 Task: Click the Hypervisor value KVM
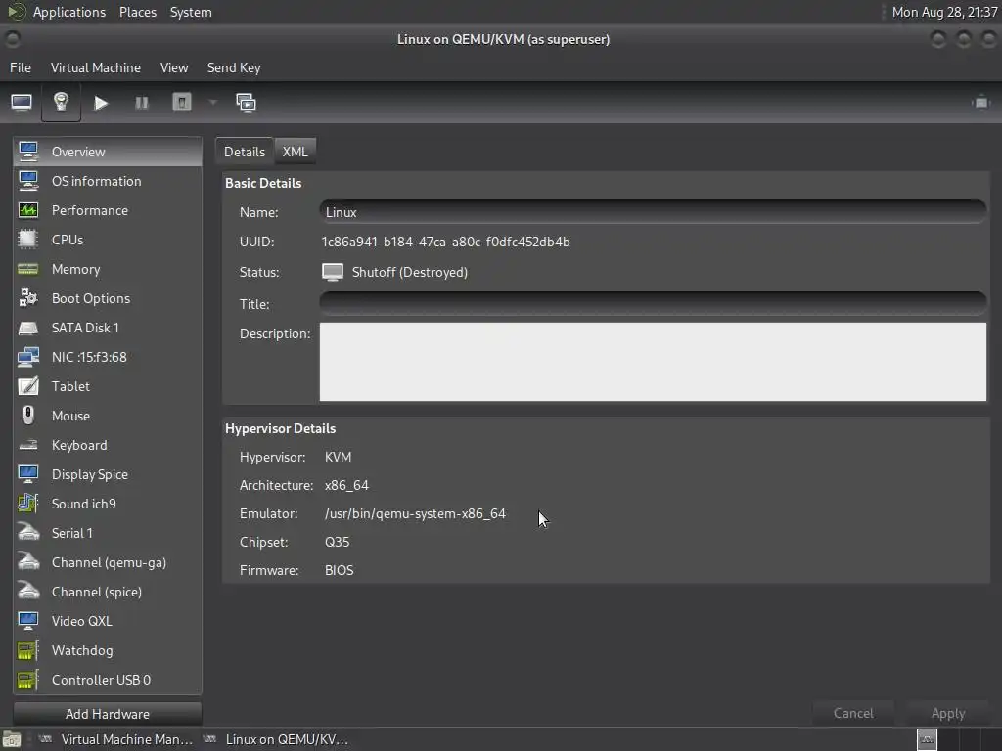[x=338, y=458]
